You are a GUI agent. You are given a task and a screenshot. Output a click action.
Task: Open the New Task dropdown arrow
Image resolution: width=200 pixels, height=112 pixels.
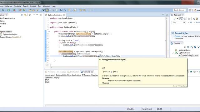pos(177,19)
